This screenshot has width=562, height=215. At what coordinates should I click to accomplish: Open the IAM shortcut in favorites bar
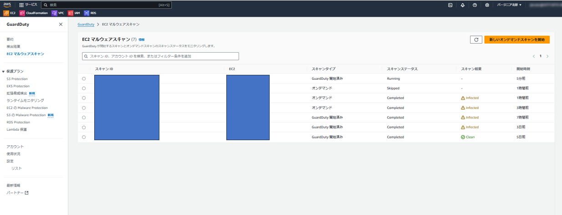[x=74, y=13]
